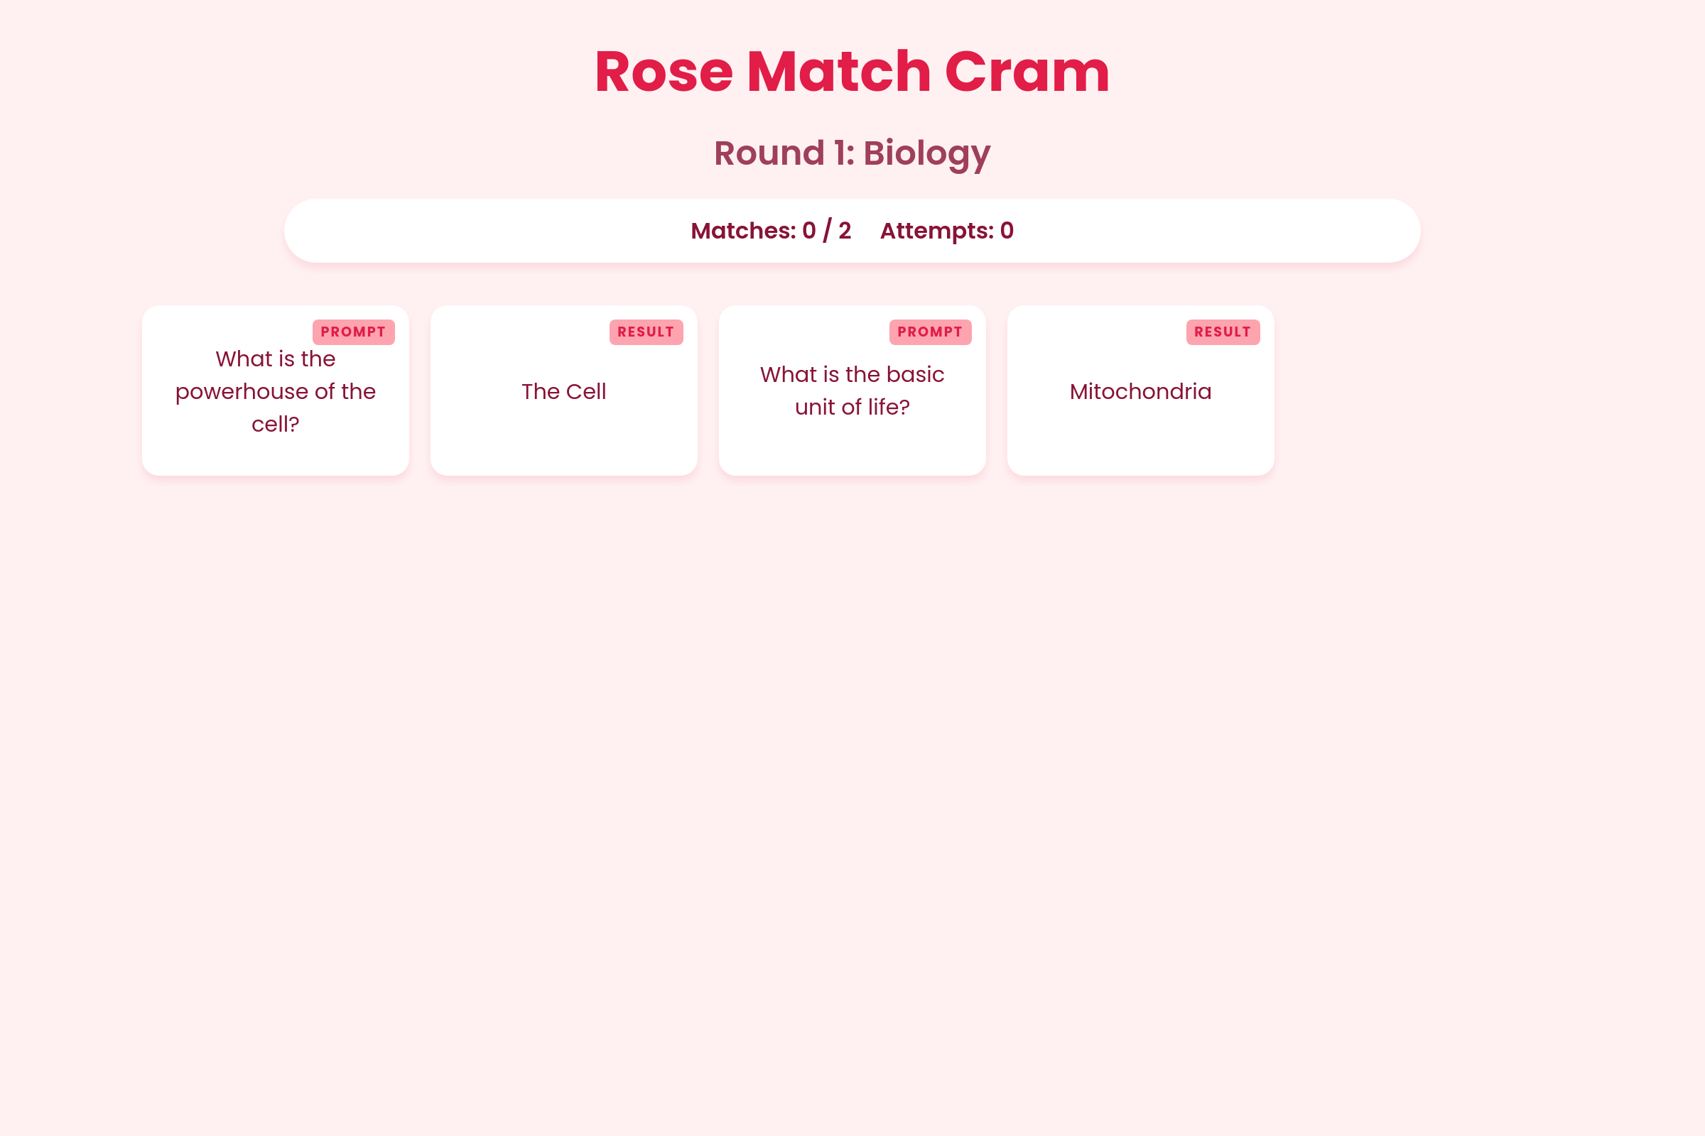Click the RESULT badge on The Cell card
The image size is (1705, 1136).
646,332
